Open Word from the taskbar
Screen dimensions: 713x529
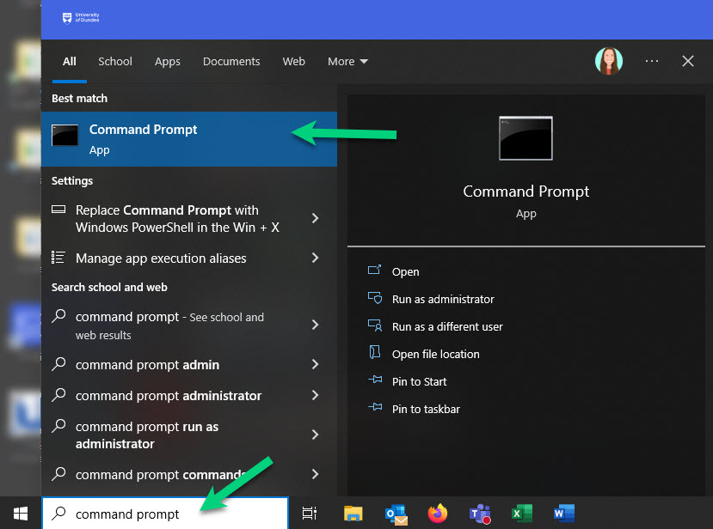coord(564,514)
